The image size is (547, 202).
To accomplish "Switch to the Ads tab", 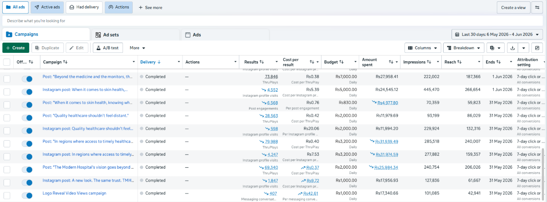I will coord(225,35).
